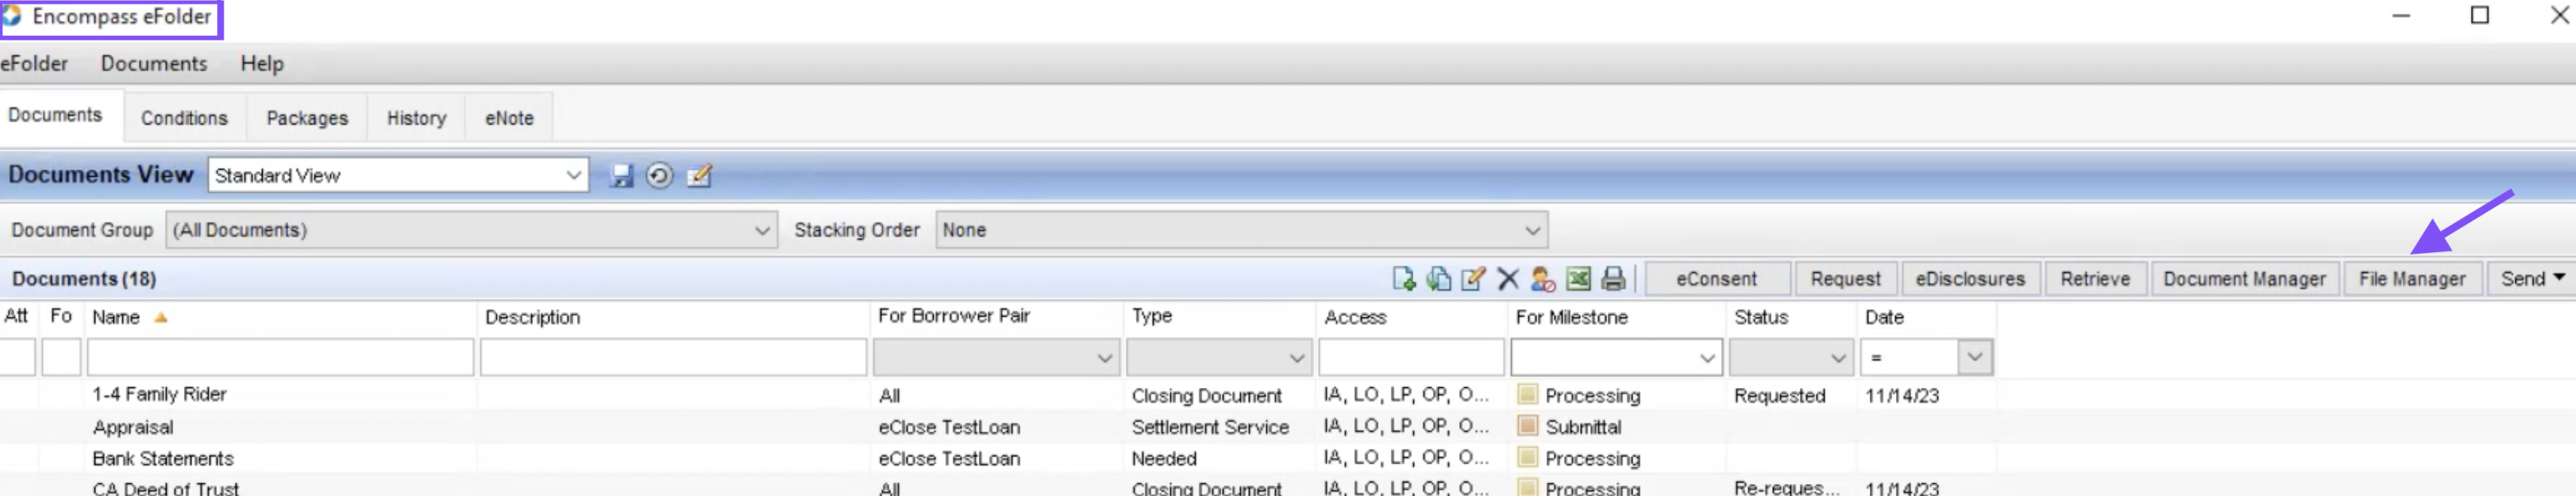This screenshot has height=496, width=2576.
Task: Click the Description filter input field
Action: point(673,358)
